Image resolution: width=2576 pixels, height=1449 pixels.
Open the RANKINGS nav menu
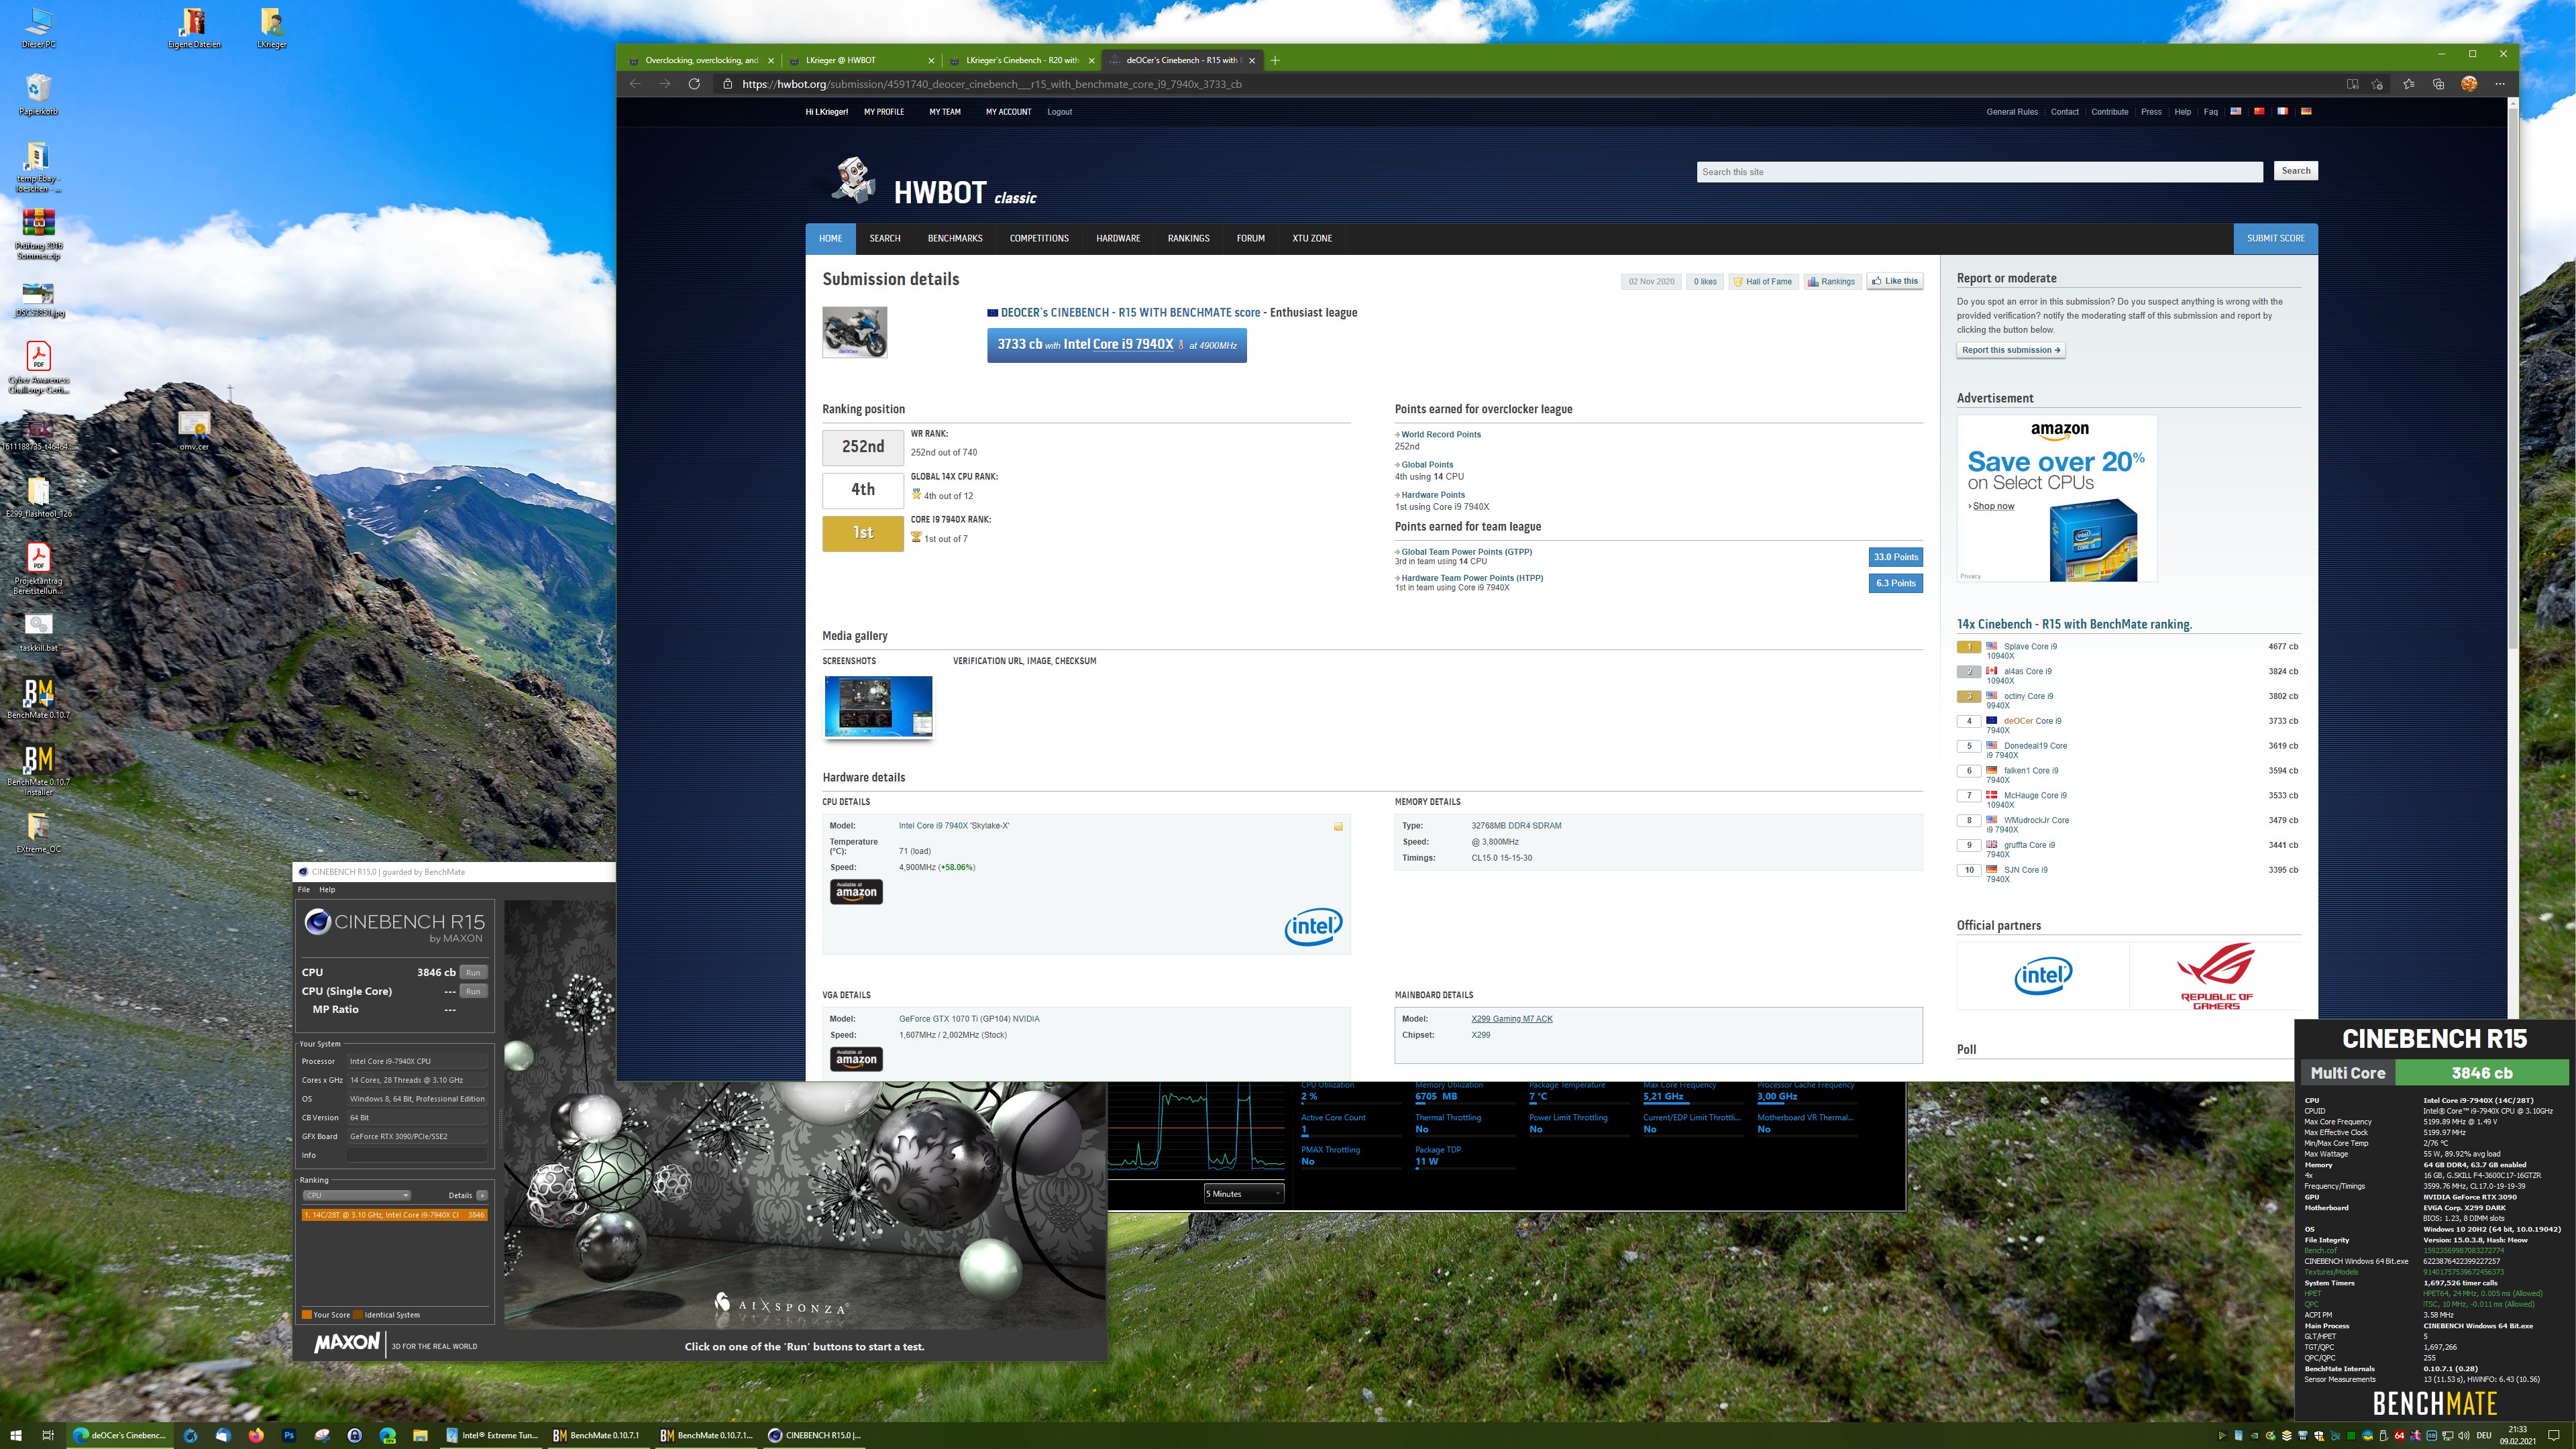click(1188, 238)
